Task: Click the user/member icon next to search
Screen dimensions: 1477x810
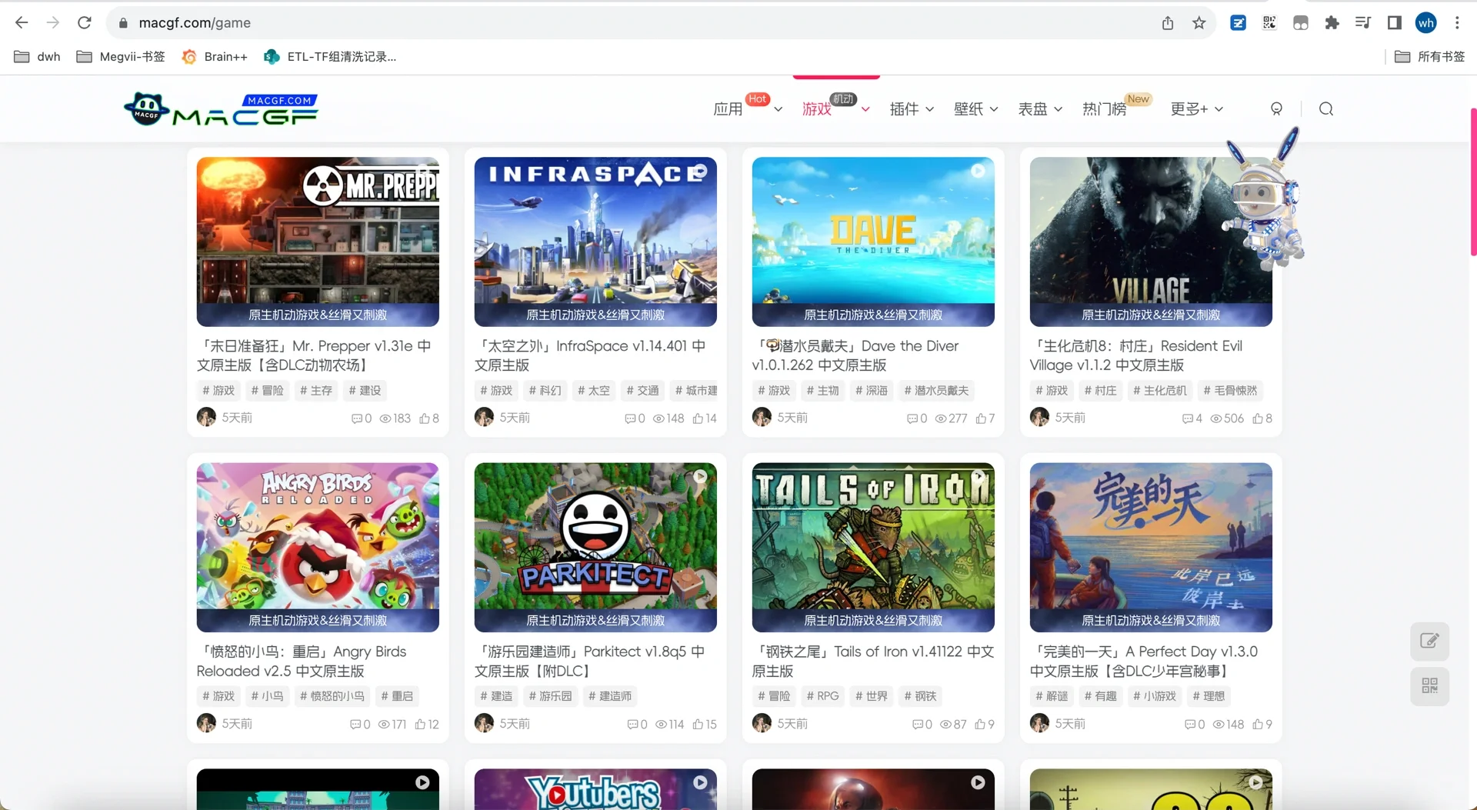Action: point(1276,108)
